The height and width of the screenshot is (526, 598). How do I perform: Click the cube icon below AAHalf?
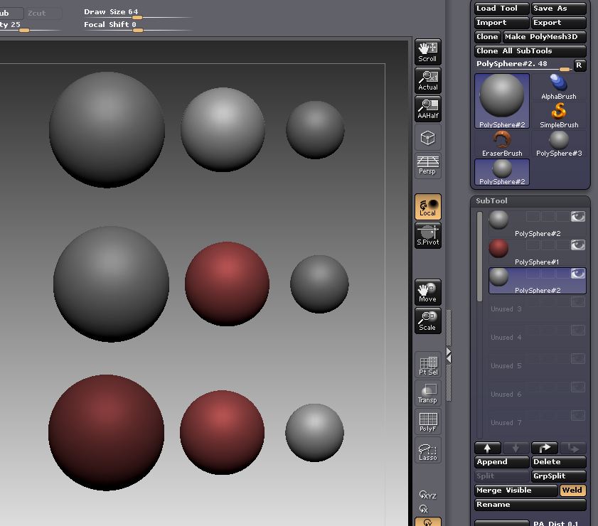(x=427, y=137)
